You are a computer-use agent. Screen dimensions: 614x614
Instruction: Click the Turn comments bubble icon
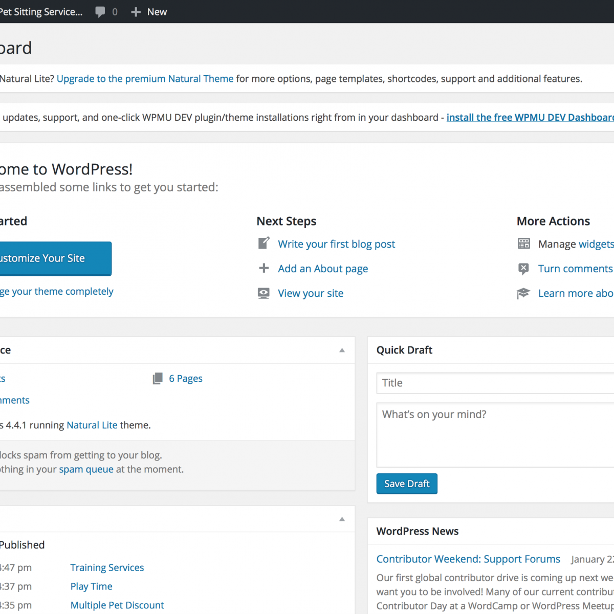coord(523,269)
